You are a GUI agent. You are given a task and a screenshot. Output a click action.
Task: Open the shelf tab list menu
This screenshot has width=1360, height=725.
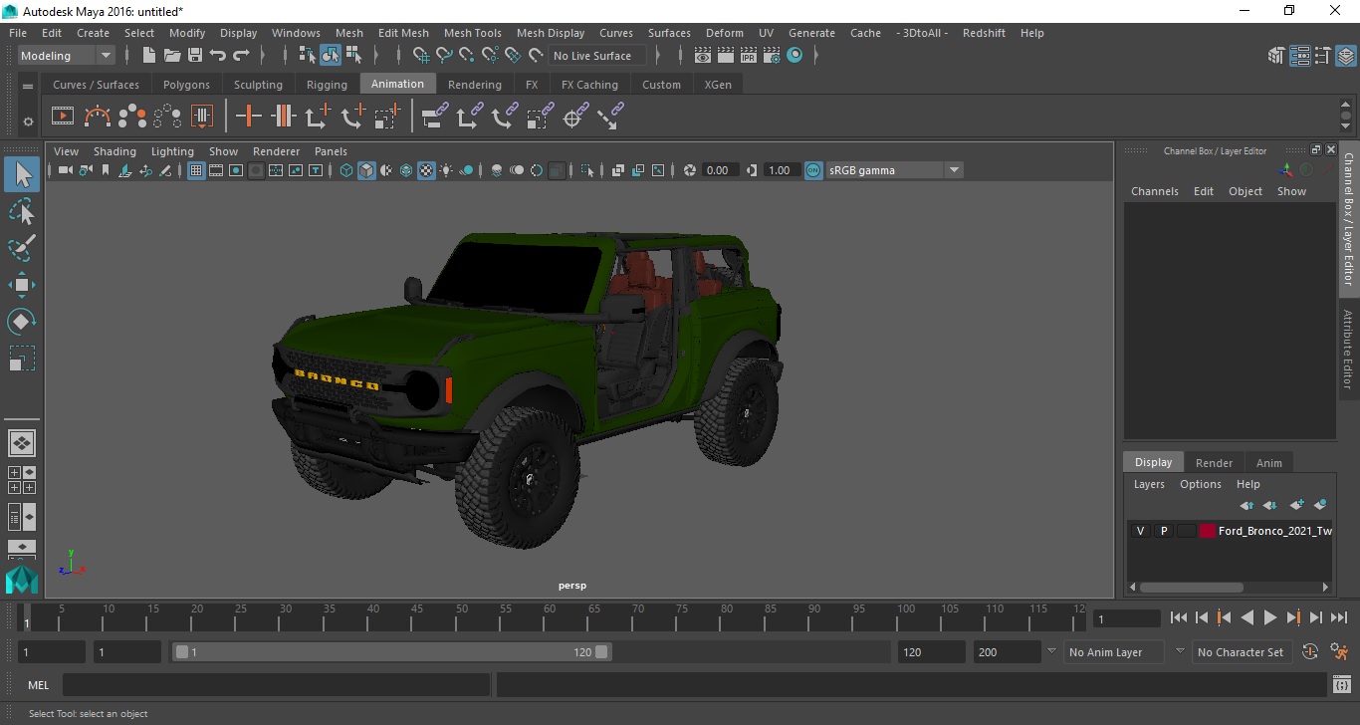(28, 87)
